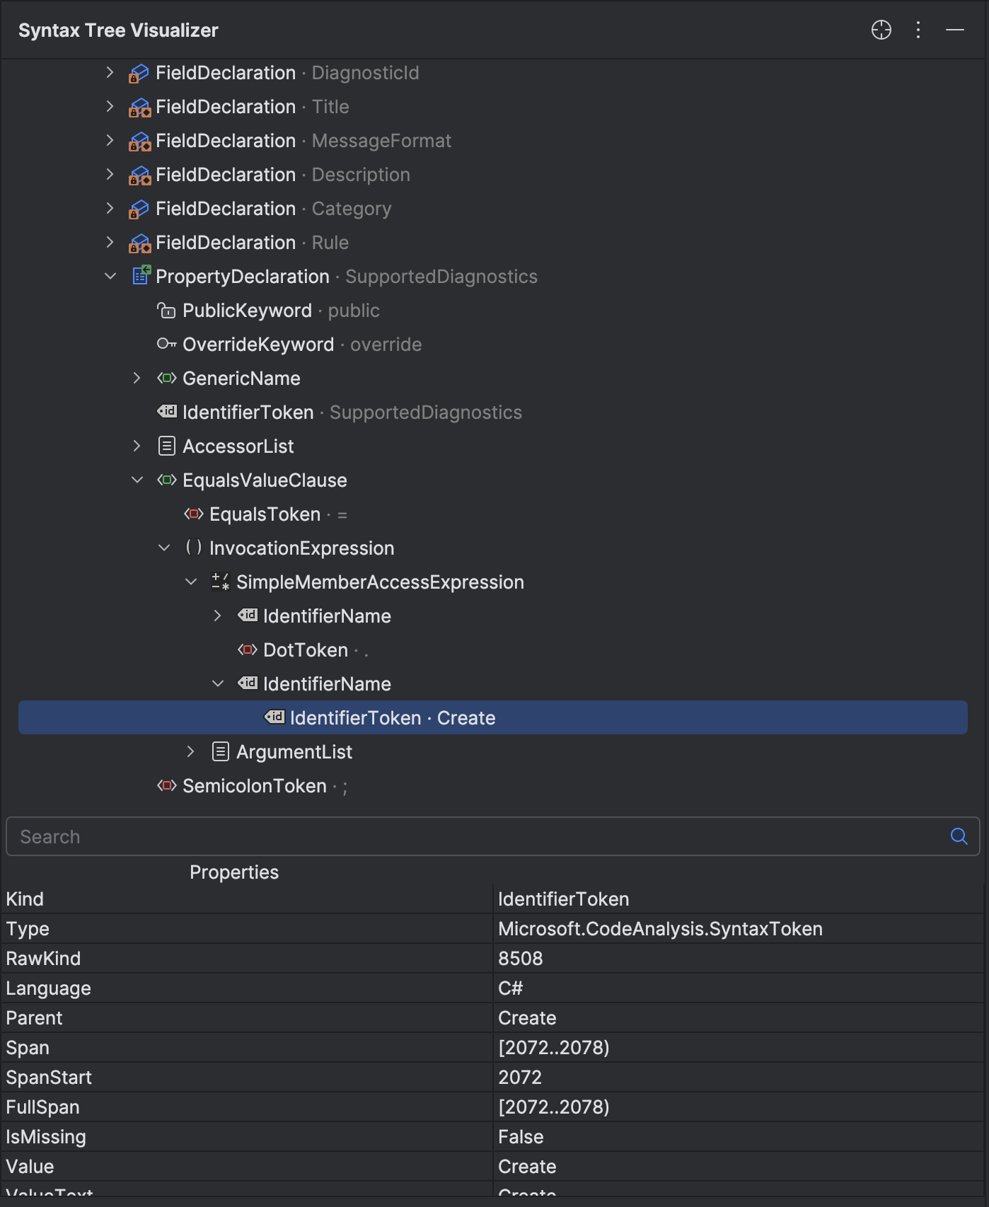The image size is (989, 1207).
Task: Select FieldDeclaration MessageFormat item
Action: (303, 141)
